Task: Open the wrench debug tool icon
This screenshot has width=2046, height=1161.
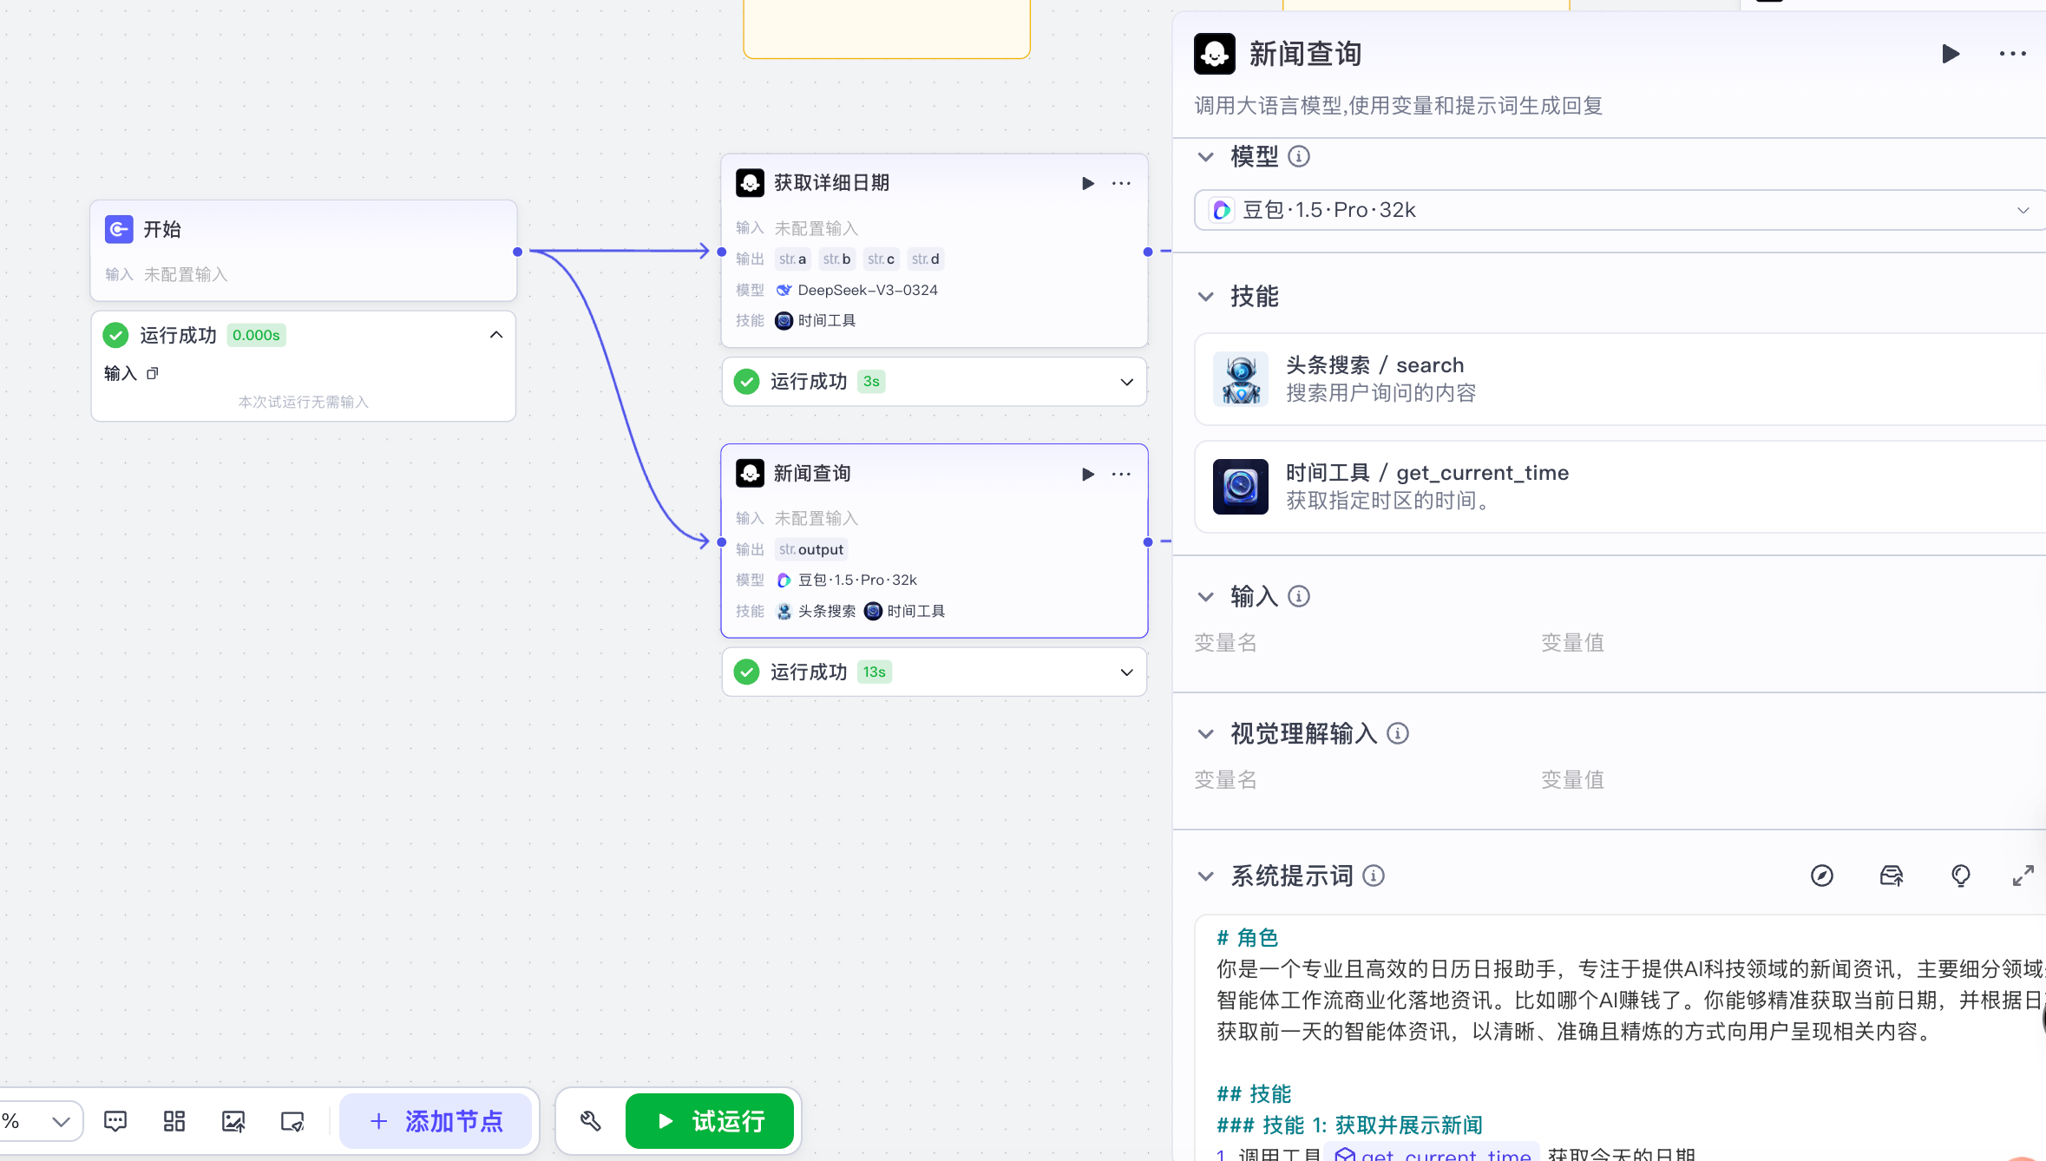Action: click(591, 1121)
